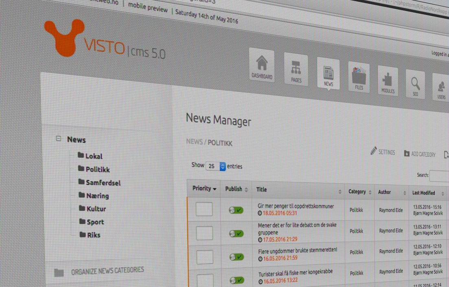Select the Politikk category
Screen dimensions: 449x287
98,169
